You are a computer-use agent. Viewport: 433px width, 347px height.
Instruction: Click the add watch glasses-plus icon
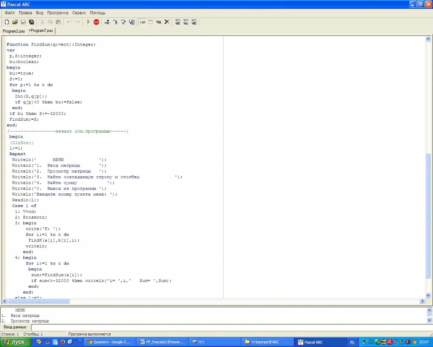pos(107,22)
